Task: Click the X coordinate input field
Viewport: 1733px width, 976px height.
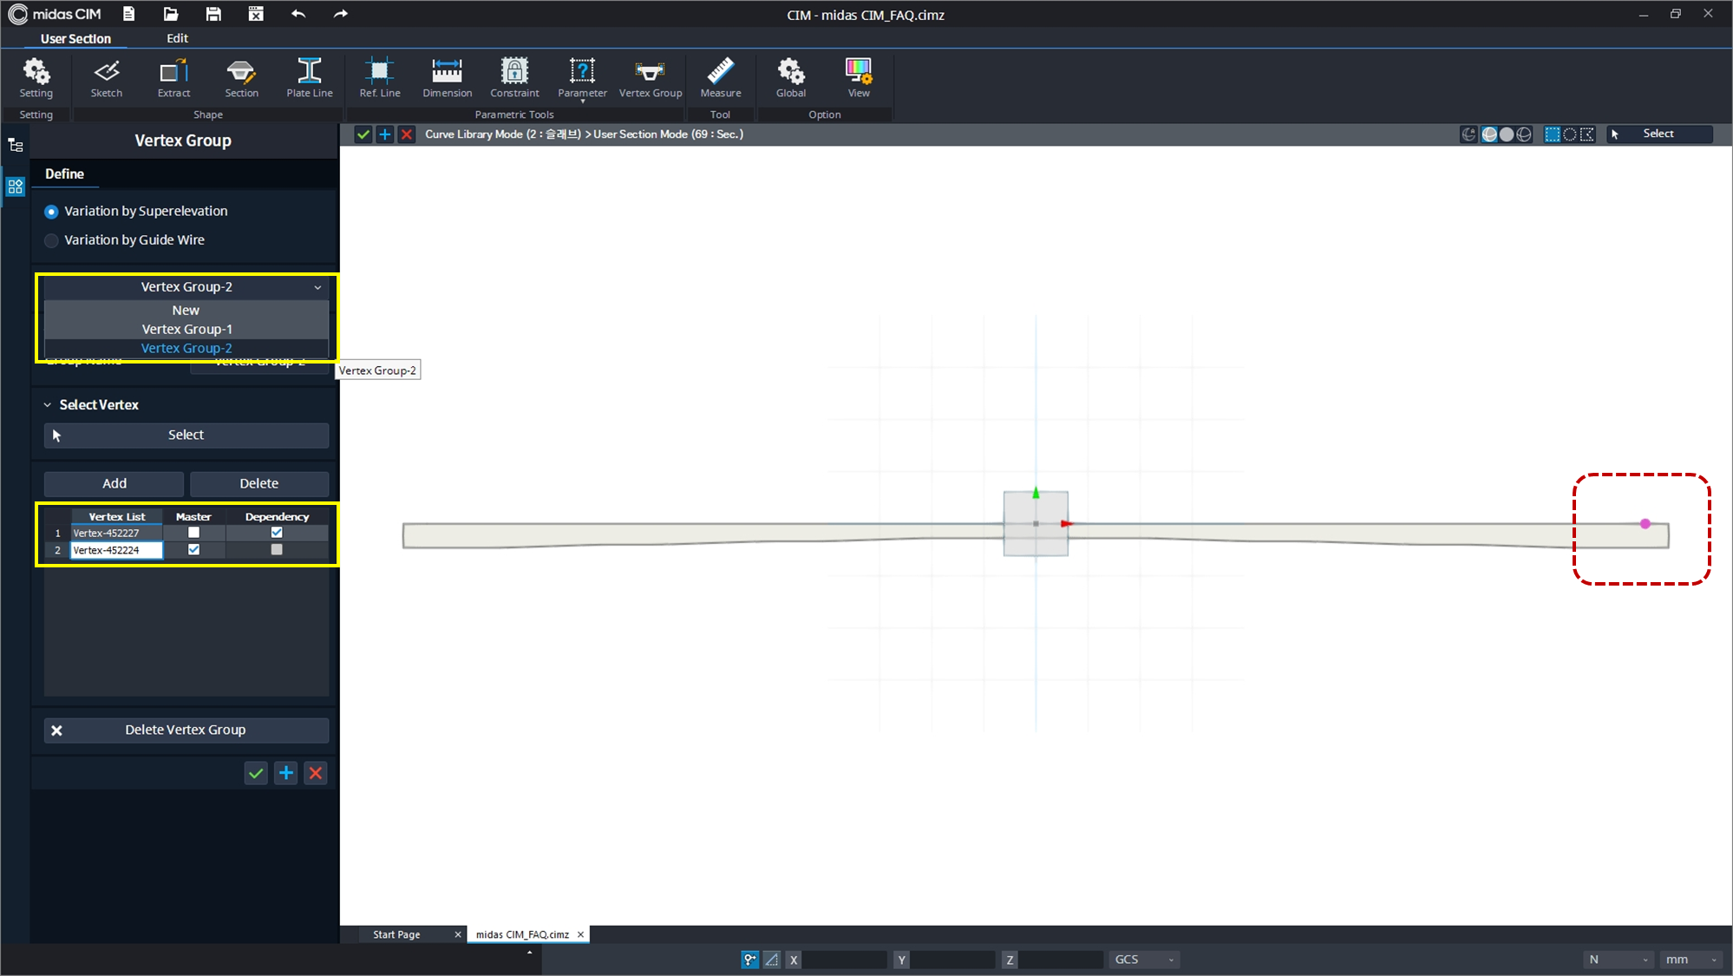Action: point(843,960)
